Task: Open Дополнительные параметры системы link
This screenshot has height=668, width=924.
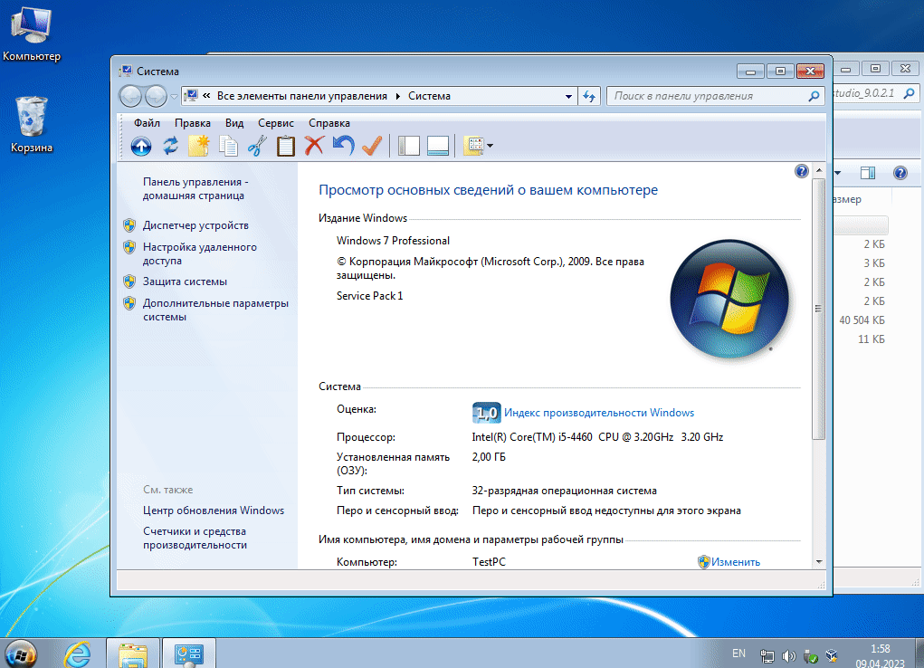Action: [215, 310]
